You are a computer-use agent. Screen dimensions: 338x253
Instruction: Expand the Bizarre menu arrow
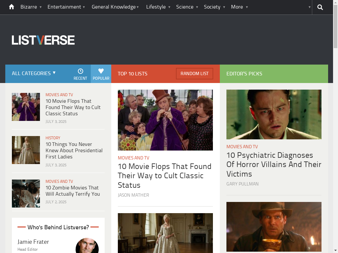pos(41,7)
